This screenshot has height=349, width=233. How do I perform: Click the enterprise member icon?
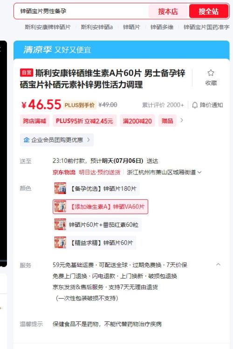pyautogui.click(x=27, y=140)
